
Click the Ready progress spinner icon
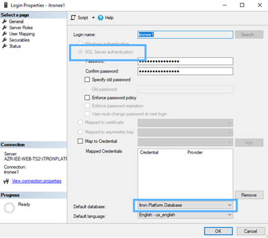(x=9, y=208)
